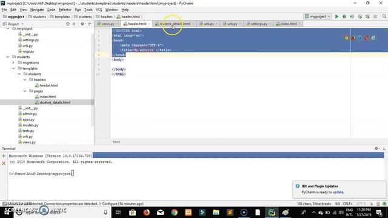Open Firefox from the Windows taskbar
The width and height of the screenshot is (388, 218).
(147, 213)
